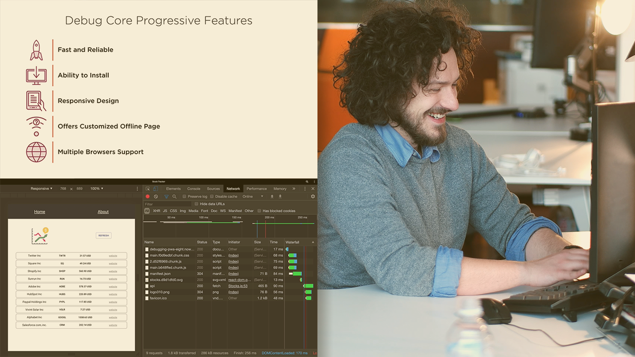Check the Disable cache option

212,196
